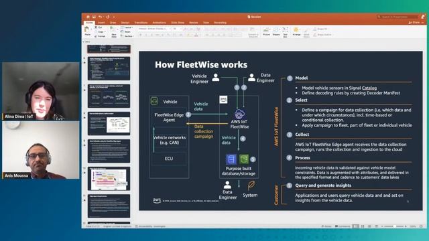This screenshot has width=429, height=241.
Task: Open the Layout dropdown
Action: coord(127,27)
